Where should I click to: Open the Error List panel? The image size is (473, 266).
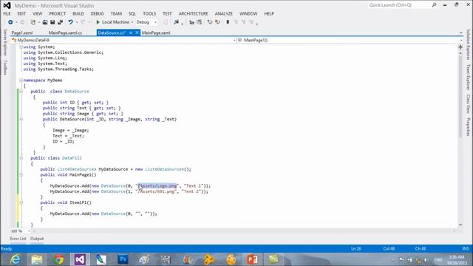(18, 239)
